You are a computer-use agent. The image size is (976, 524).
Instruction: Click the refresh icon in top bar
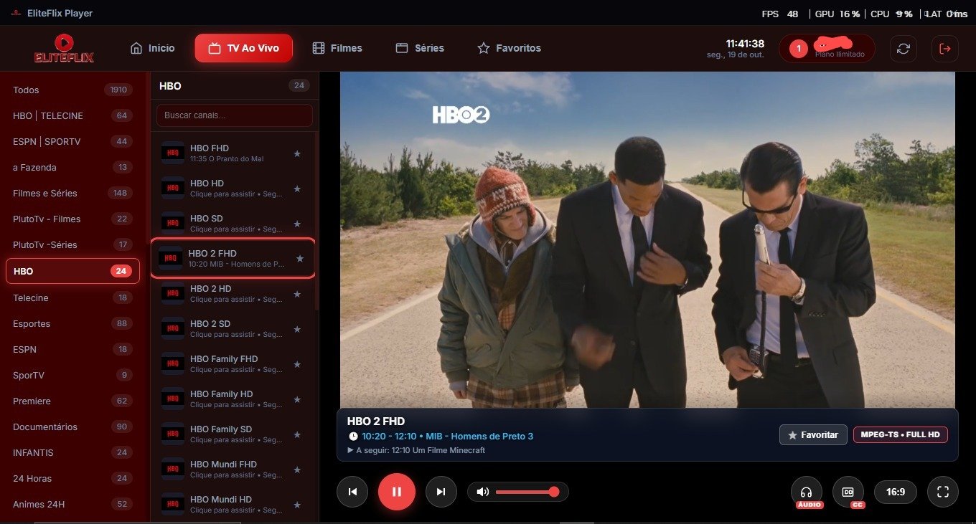tap(904, 49)
